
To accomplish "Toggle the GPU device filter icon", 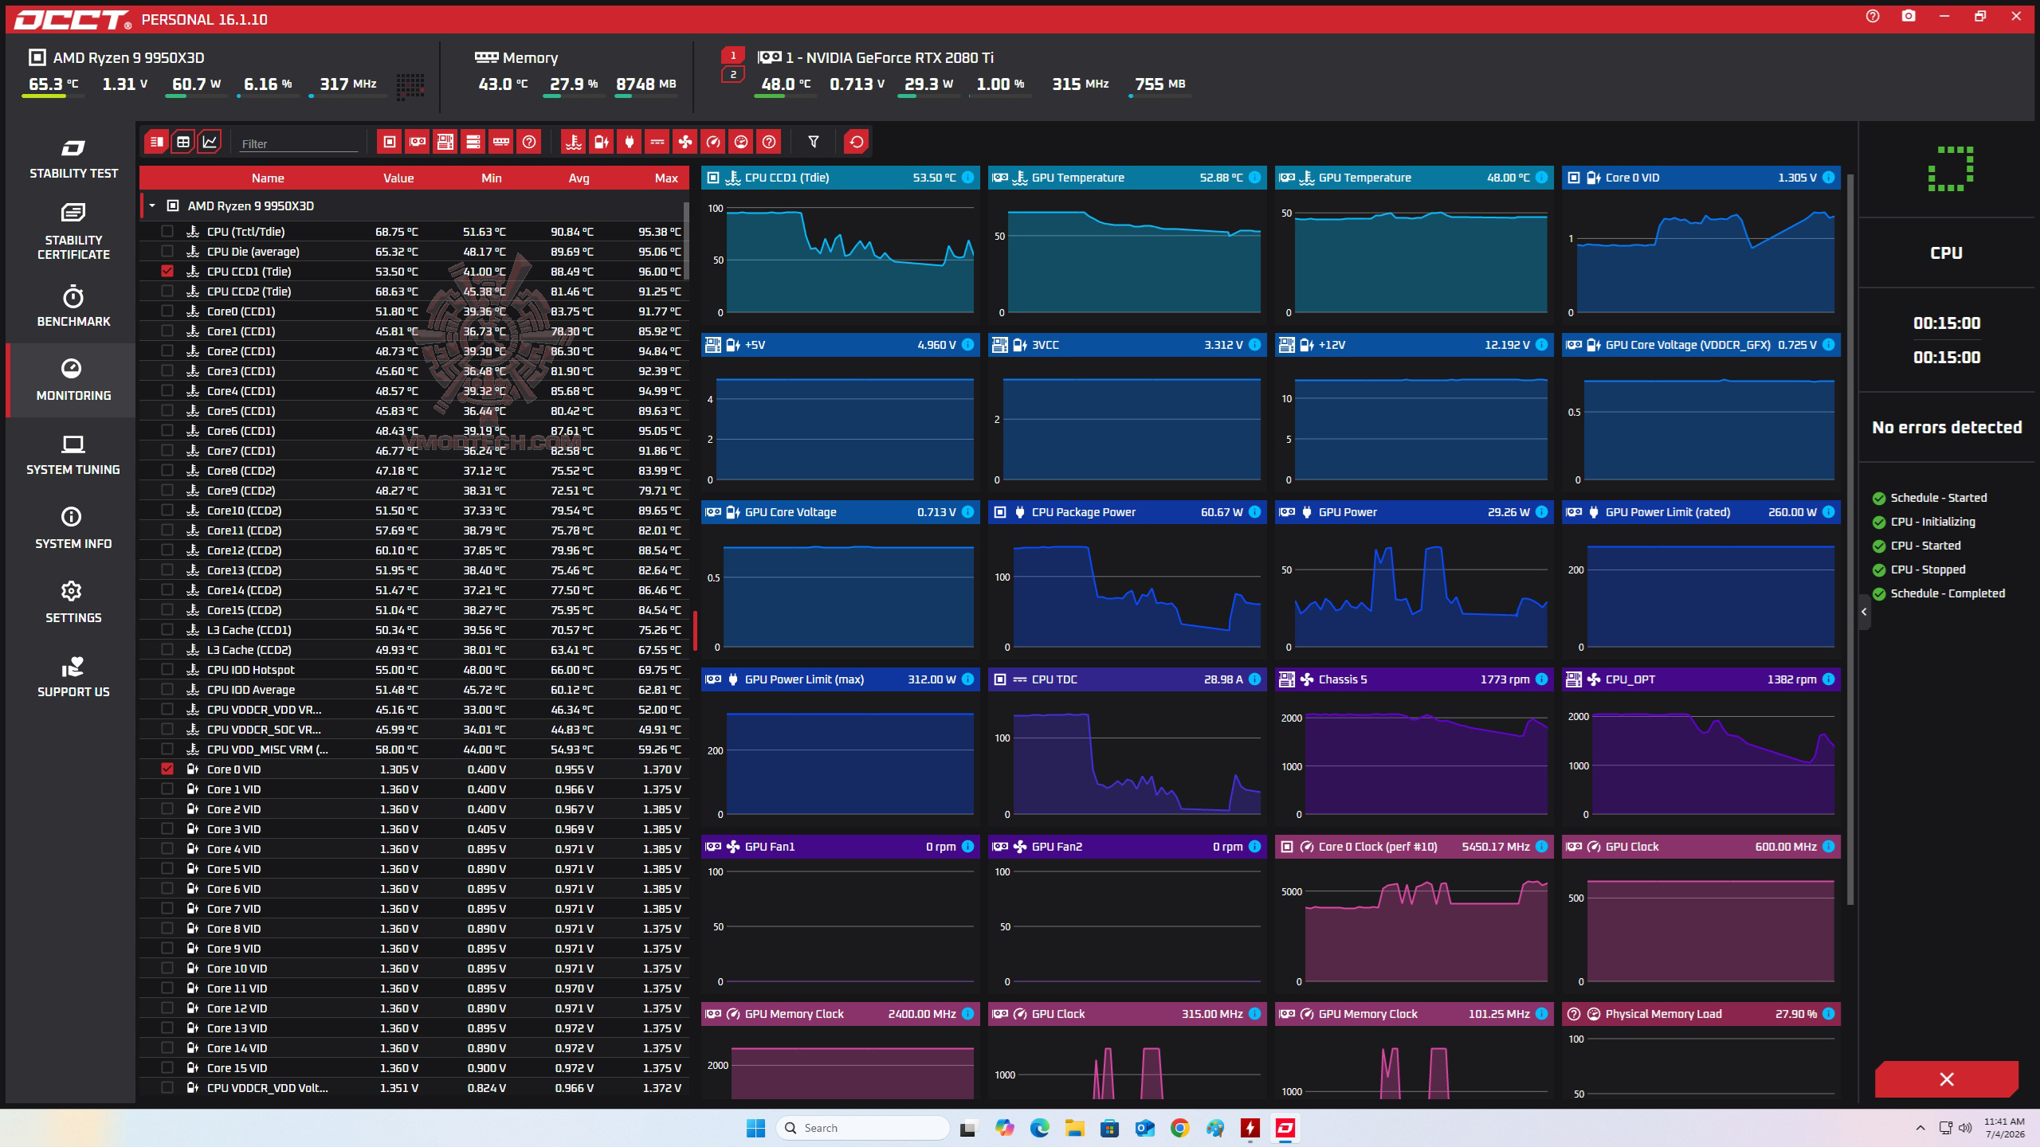I will (x=417, y=142).
